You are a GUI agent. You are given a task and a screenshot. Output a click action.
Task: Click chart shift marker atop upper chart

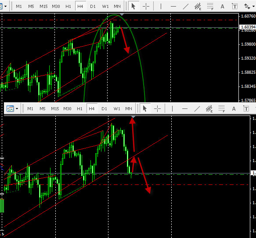tap(122, 14)
